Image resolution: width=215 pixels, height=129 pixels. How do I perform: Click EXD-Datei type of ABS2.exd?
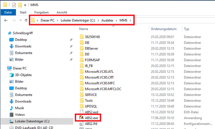pyautogui.click(x=191, y=112)
